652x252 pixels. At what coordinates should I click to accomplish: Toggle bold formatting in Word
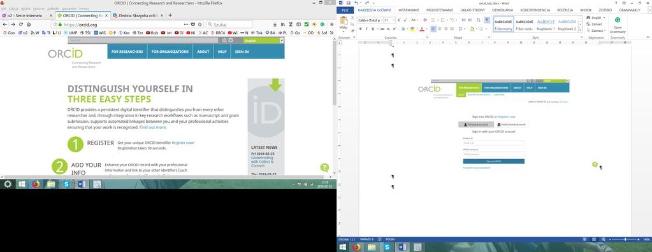tap(361, 29)
